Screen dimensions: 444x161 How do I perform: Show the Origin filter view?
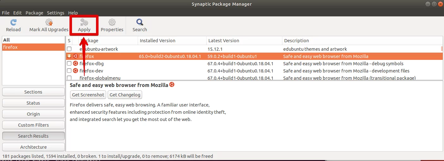33,114
